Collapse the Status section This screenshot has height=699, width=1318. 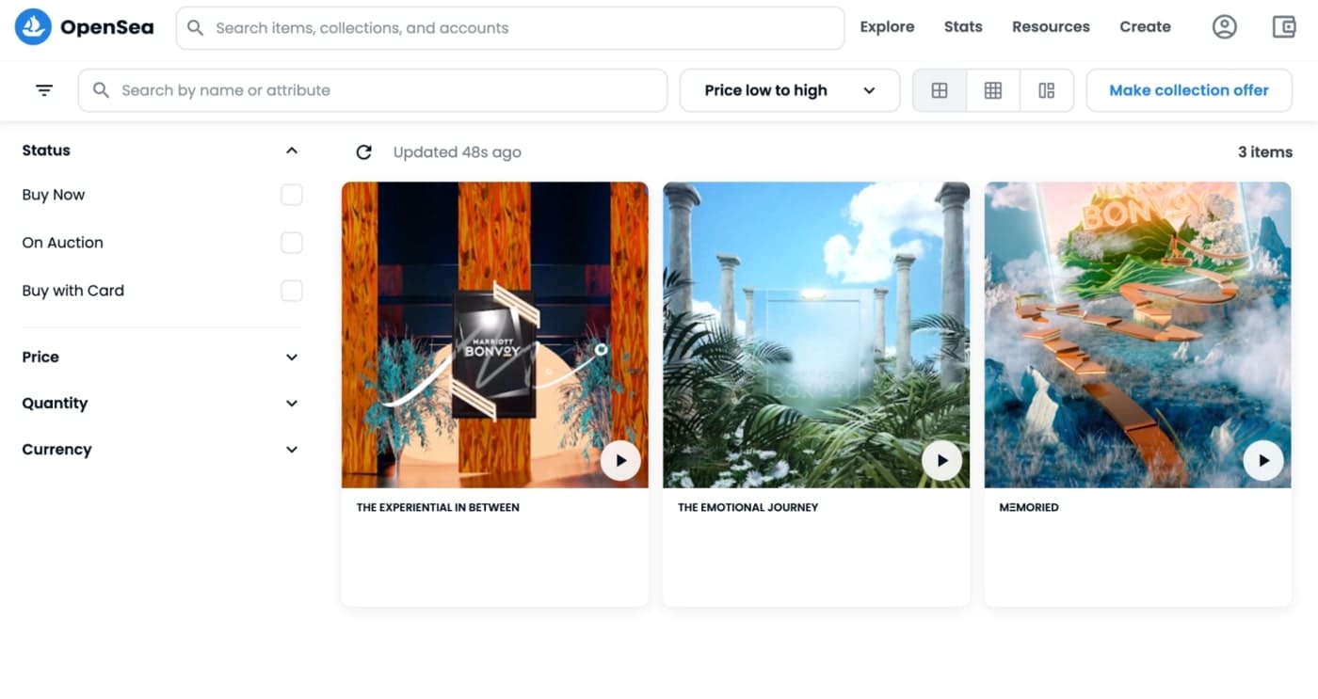click(x=292, y=151)
